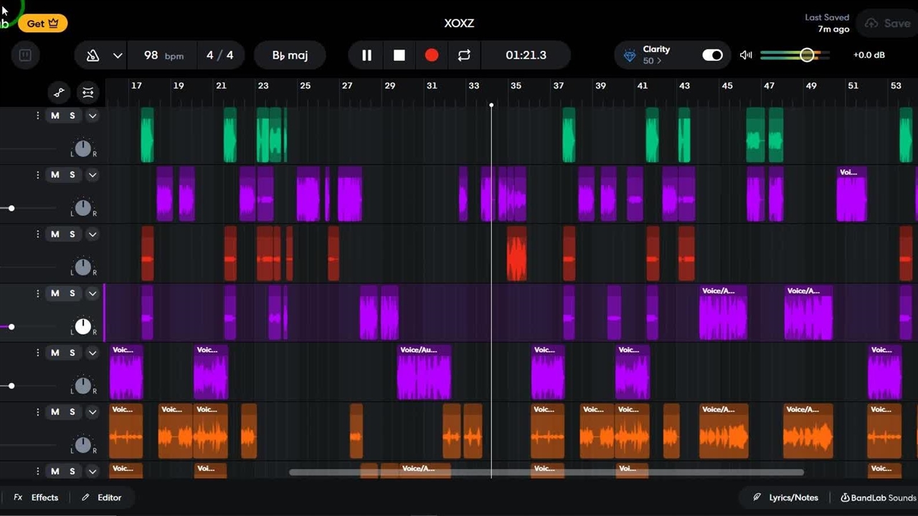
Task: Start recording with the red record button
Action: pos(432,55)
